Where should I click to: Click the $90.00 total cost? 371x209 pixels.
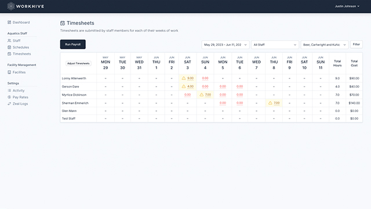(x=354, y=78)
